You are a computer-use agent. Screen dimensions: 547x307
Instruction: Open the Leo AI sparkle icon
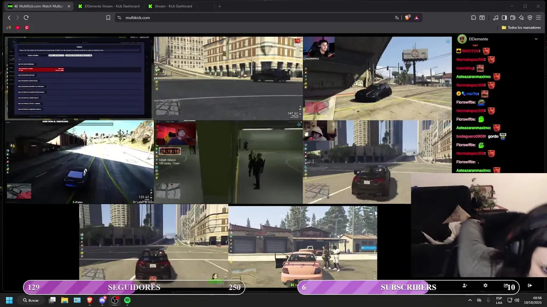[x=521, y=17]
